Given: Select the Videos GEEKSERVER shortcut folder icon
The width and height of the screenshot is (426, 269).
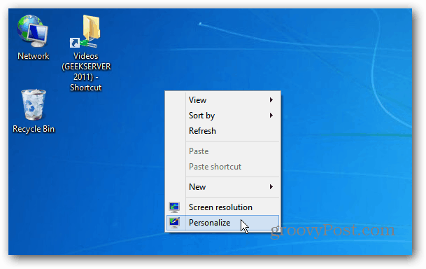Looking at the screenshot, I should [85, 32].
